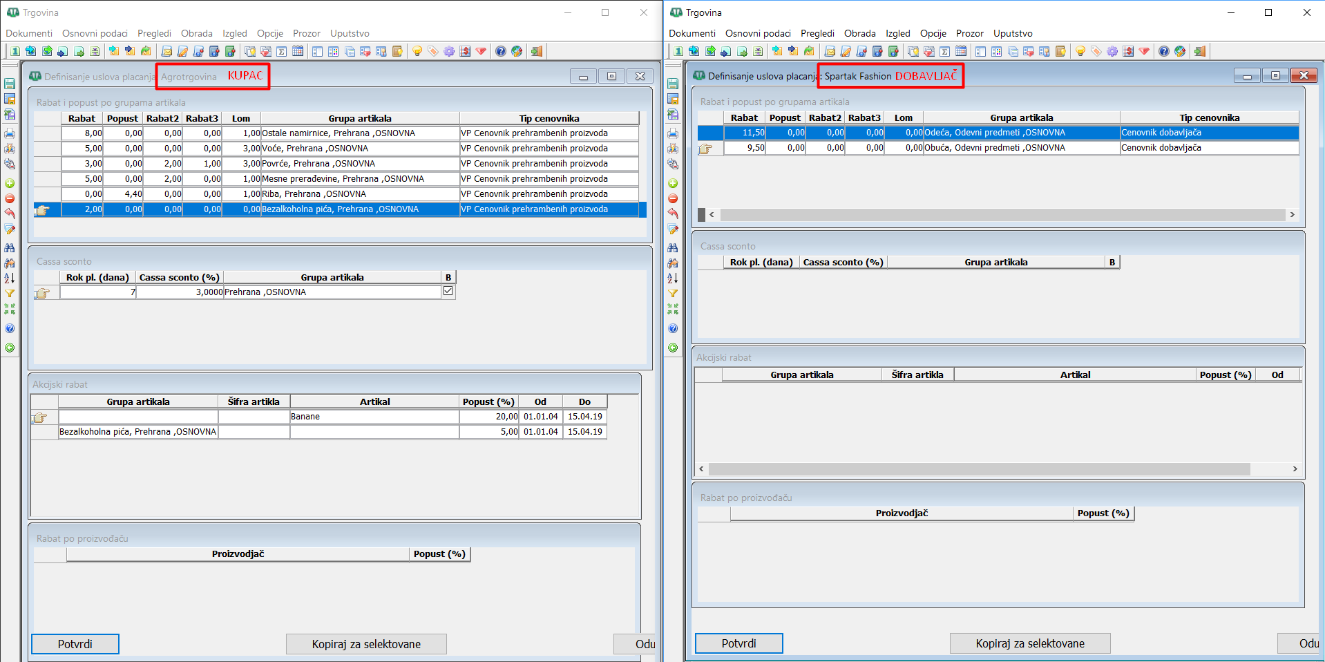Open Uputstvo menu in right Trgovina window
1325x662 pixels.
1013,33
